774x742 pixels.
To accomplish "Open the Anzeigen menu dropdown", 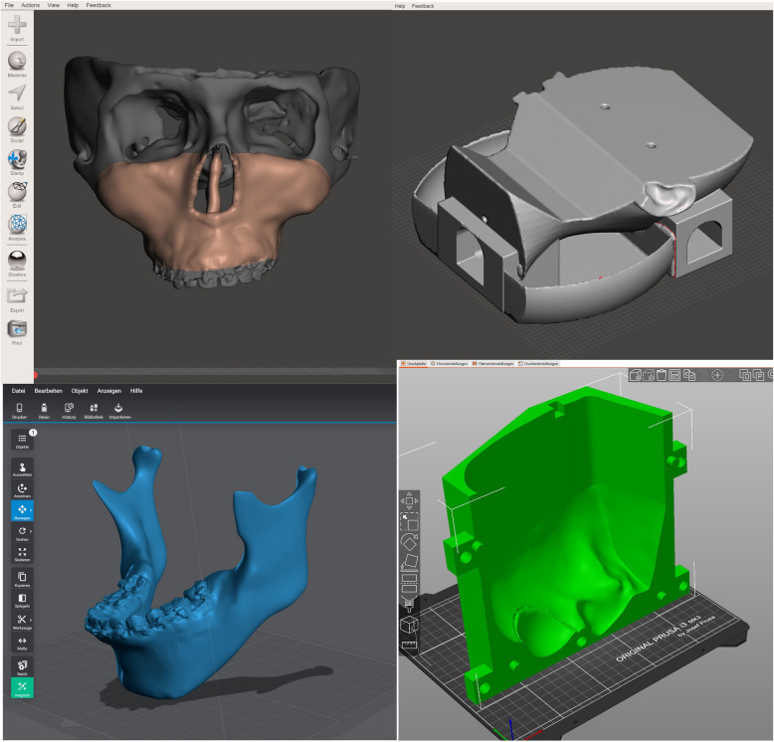I will 108,391.
